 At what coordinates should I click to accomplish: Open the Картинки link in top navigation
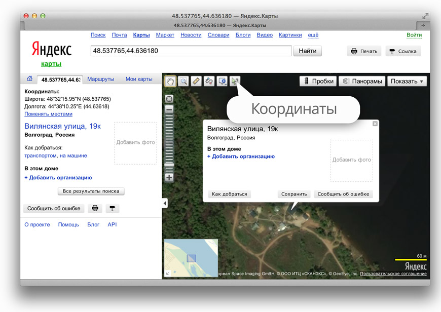tap(290, 35)
